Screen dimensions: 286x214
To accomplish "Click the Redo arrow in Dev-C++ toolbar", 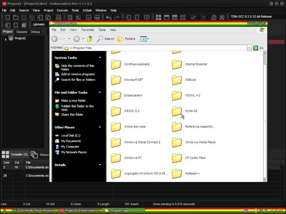I will (116, 18).
